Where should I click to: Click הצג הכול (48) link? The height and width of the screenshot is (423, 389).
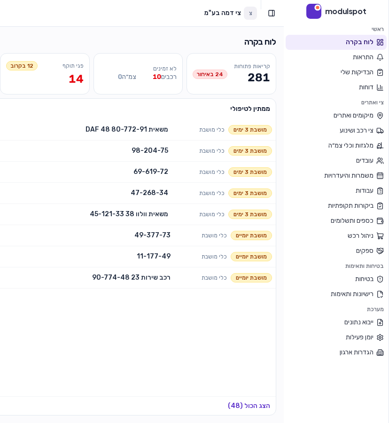[x=249, y=406]
